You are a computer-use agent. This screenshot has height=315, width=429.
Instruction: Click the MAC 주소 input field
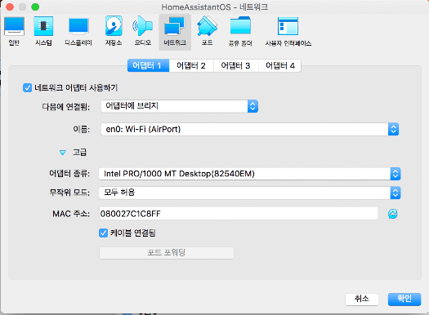point(239,214)
